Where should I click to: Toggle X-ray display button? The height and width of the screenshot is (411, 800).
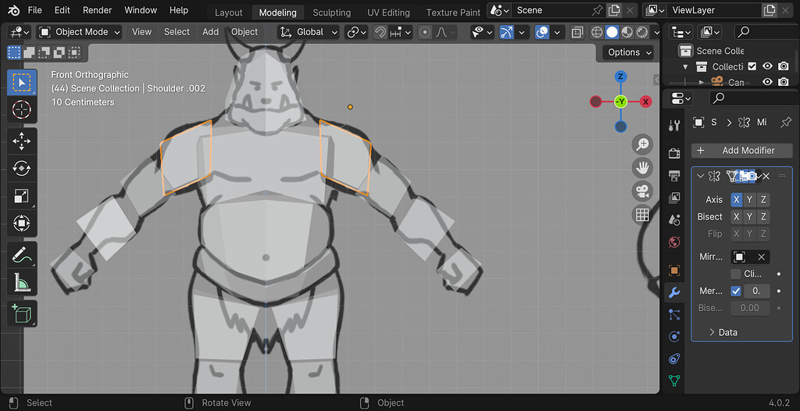pyautogui.click(x=577, y=32)
